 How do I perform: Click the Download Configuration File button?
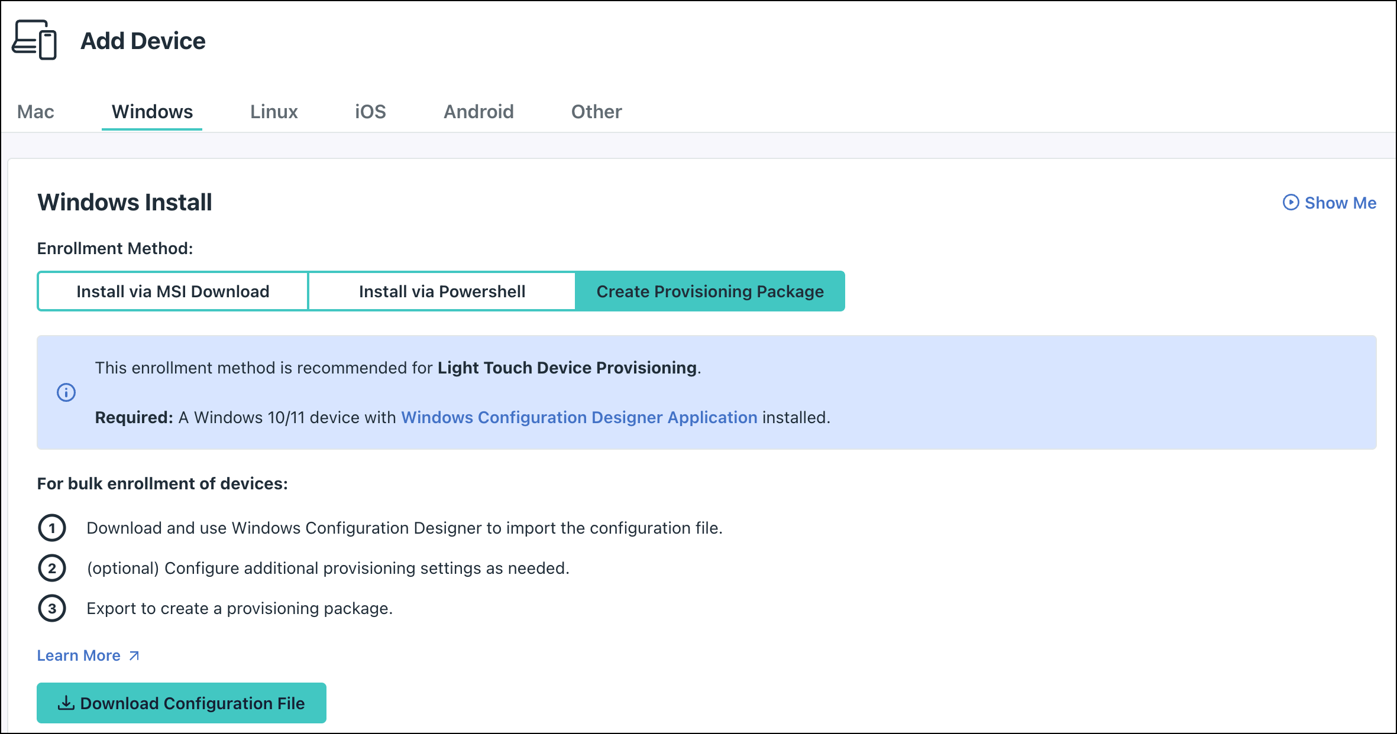tap(181, 703)
